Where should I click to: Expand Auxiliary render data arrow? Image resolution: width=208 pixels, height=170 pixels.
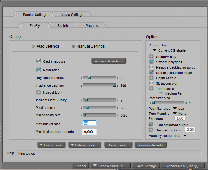click(185, 135)
